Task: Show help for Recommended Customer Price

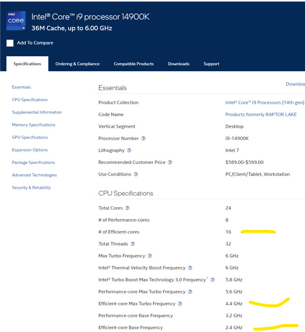Action: [170, 162]
